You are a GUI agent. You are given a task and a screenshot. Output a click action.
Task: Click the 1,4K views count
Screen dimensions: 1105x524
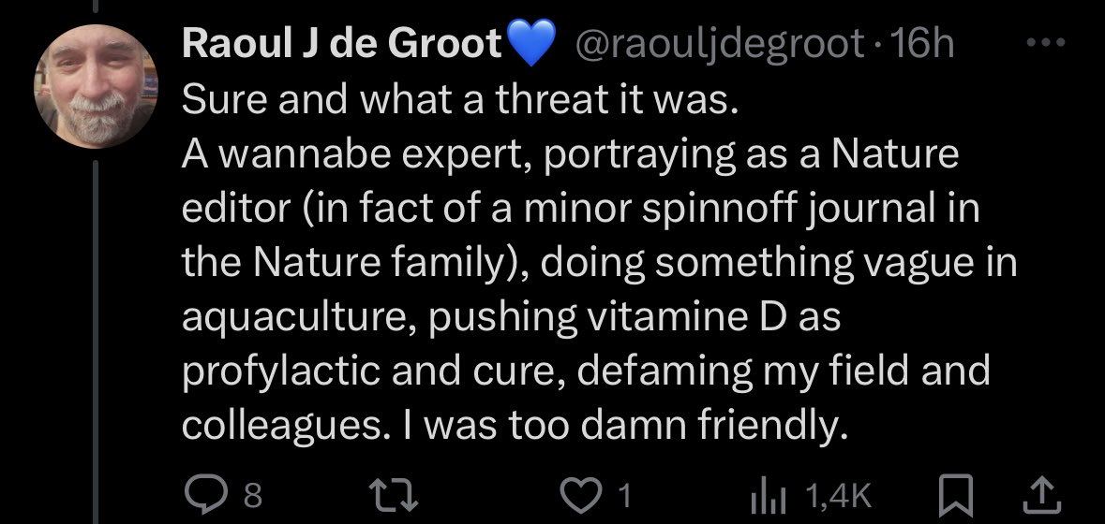(844, 494)
